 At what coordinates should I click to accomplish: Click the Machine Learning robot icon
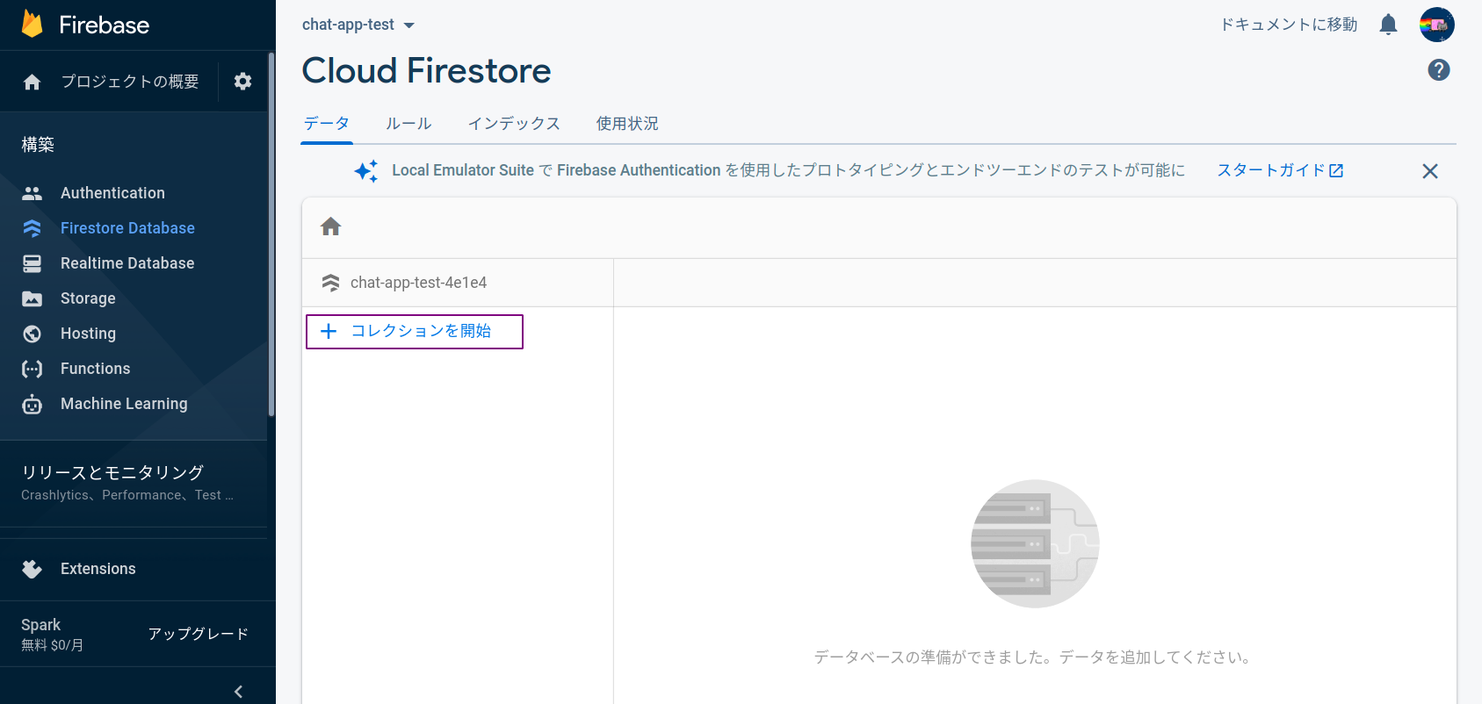pos(33,404)
